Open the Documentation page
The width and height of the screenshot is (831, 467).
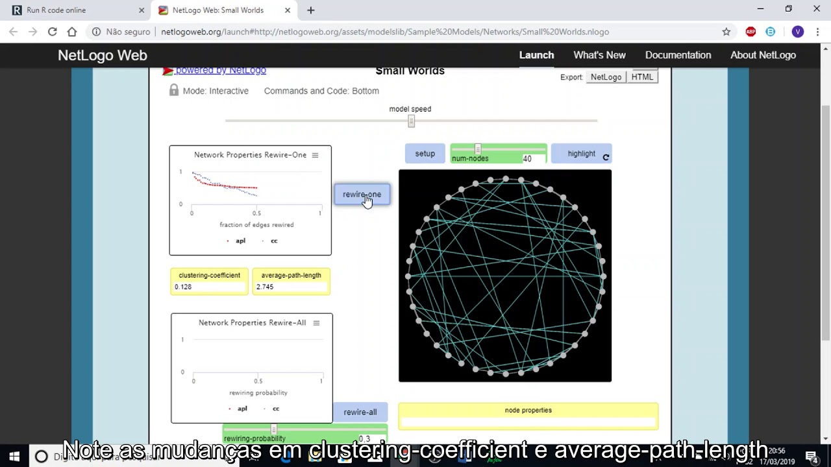point(678,55)
